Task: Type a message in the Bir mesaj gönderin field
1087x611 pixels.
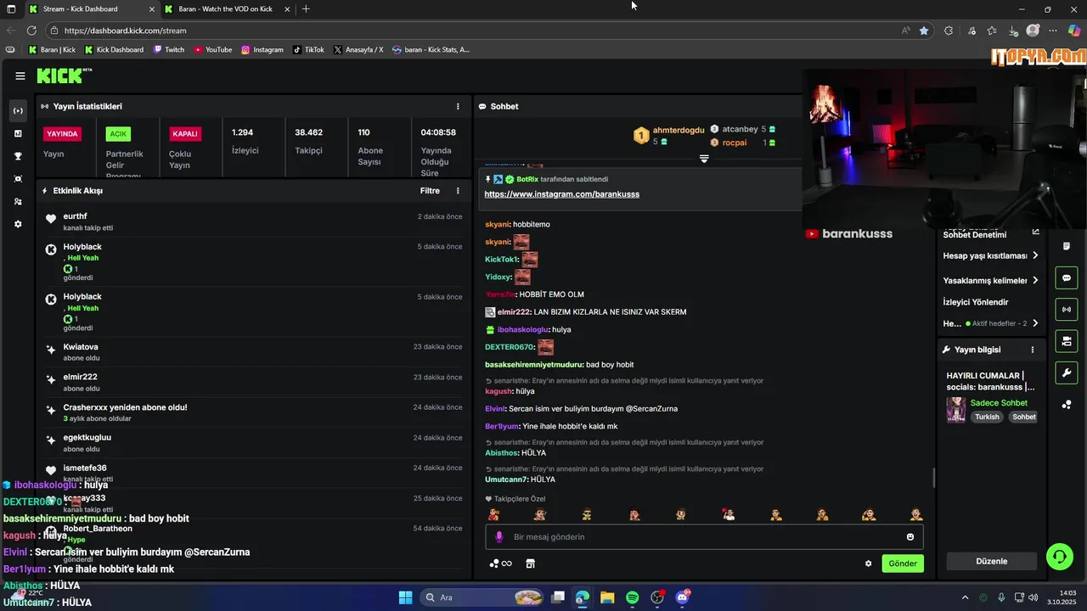Action: (x=705, y=537)
